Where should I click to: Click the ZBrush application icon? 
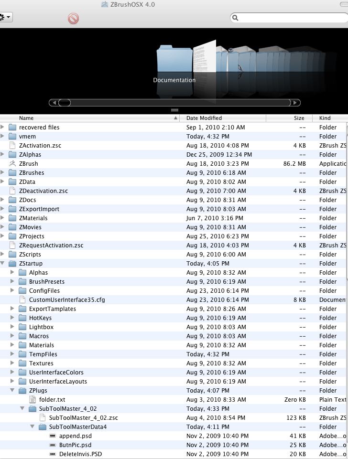[x=12, y=164]
